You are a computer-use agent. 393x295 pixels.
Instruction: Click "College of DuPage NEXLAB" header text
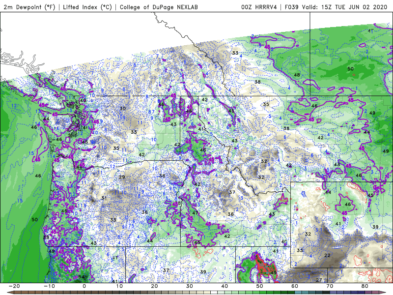click(x=159, y=7)
